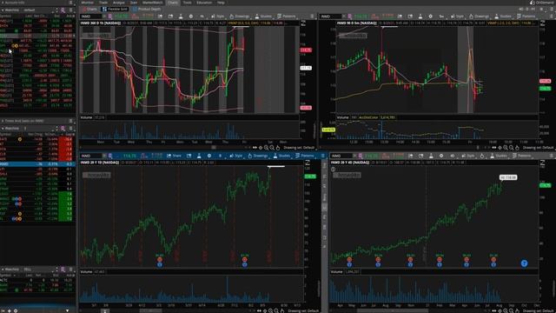Viewport: 556px width, 313px height.
Task: Open the hamburger menu in the top-left chart toolbar
Action: (312, 17)
